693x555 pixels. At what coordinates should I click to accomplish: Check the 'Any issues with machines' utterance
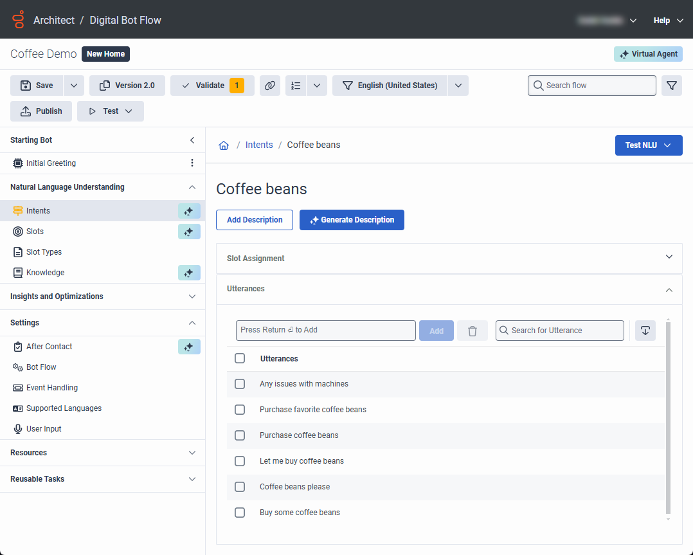[240, 384]
